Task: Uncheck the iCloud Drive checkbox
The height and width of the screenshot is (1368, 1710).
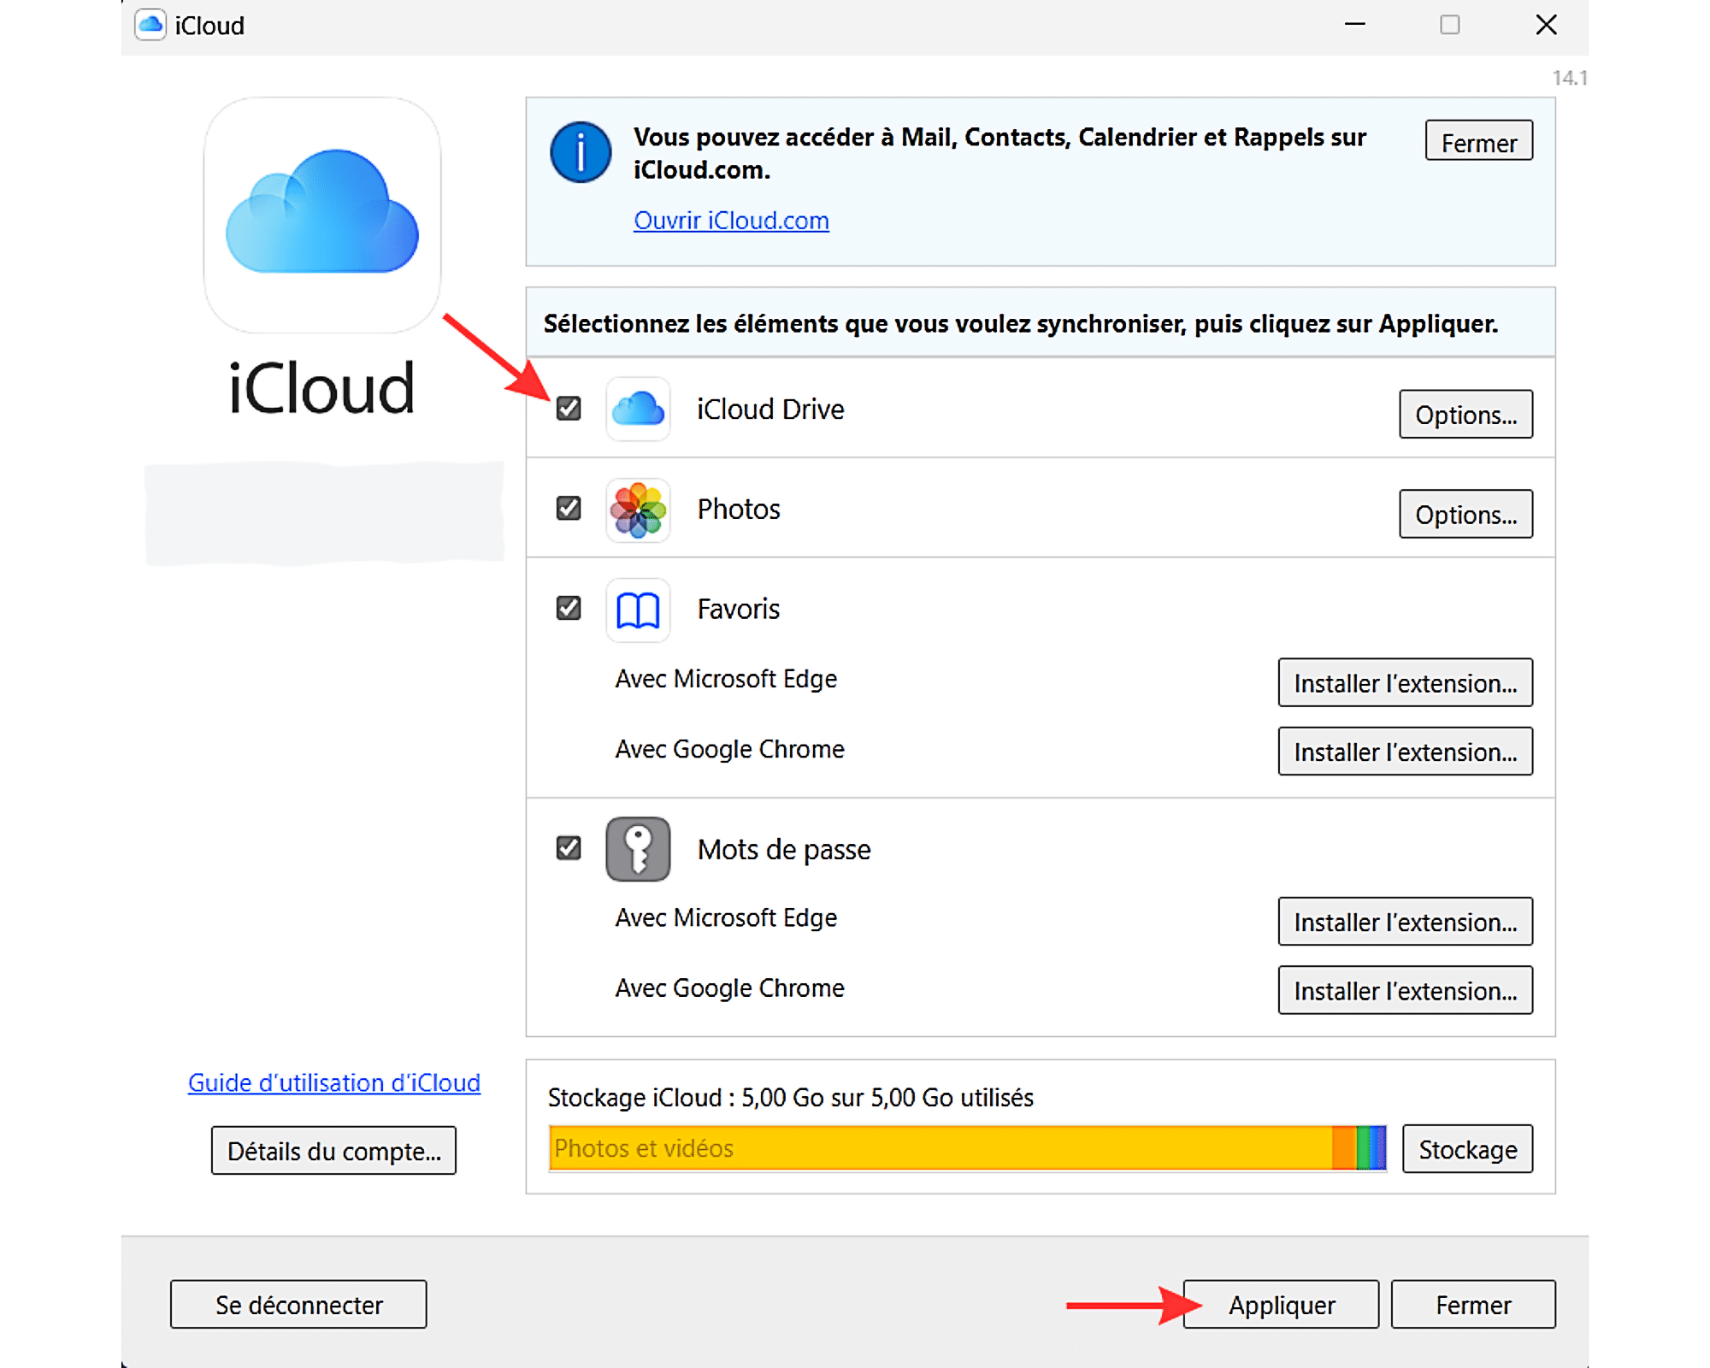Action: pyautogui.click(x=569, y=409)
